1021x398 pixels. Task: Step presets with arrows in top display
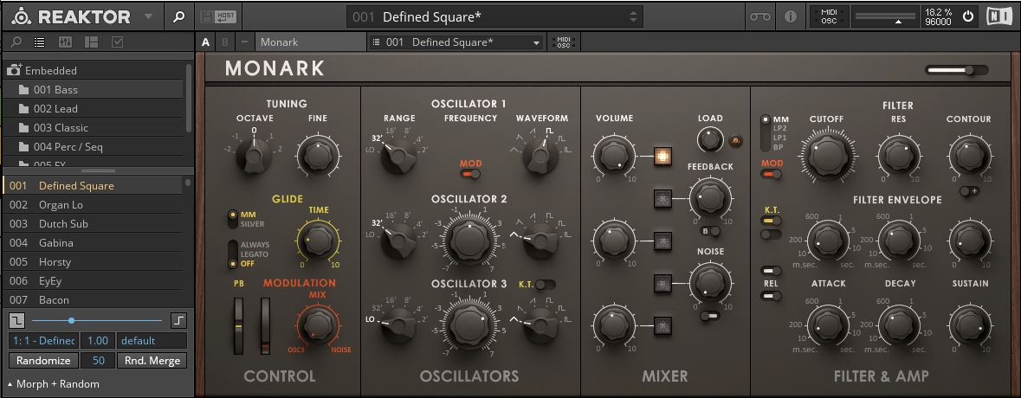633,17
